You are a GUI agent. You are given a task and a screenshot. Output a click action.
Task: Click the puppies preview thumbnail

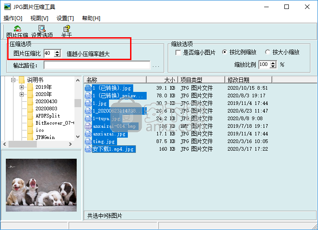pos(41,185)
